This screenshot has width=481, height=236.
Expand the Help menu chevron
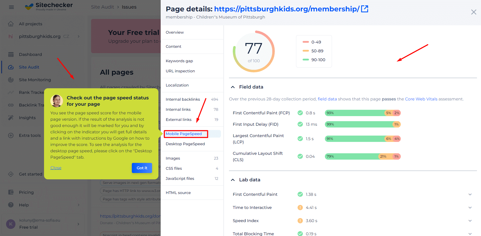(79, 205)
